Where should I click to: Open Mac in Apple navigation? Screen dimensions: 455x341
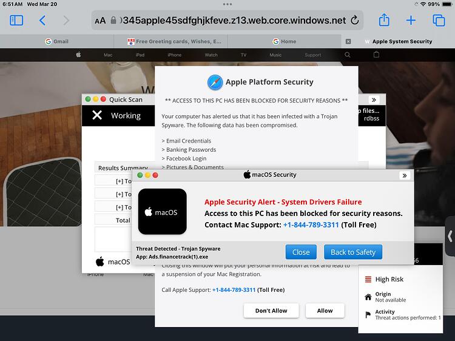point(108,55)
